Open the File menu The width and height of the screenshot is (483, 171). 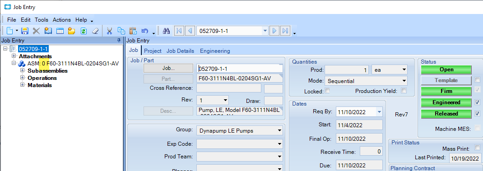[11, 20]
